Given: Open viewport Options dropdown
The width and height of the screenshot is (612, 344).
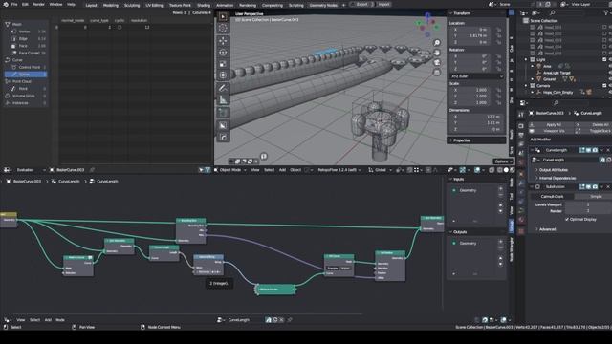Looking at the screenshot, I should [503, 161].
